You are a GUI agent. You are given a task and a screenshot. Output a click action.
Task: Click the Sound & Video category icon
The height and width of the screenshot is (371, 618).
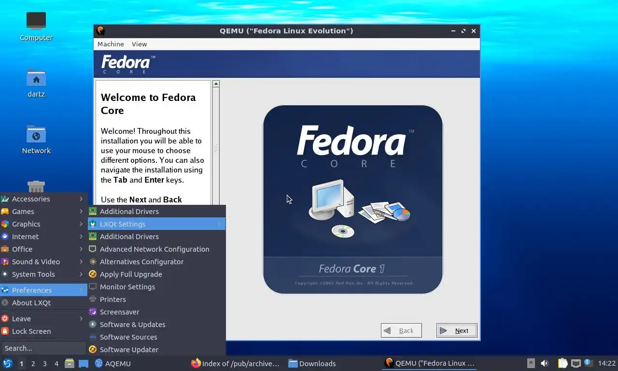(5, 262)
